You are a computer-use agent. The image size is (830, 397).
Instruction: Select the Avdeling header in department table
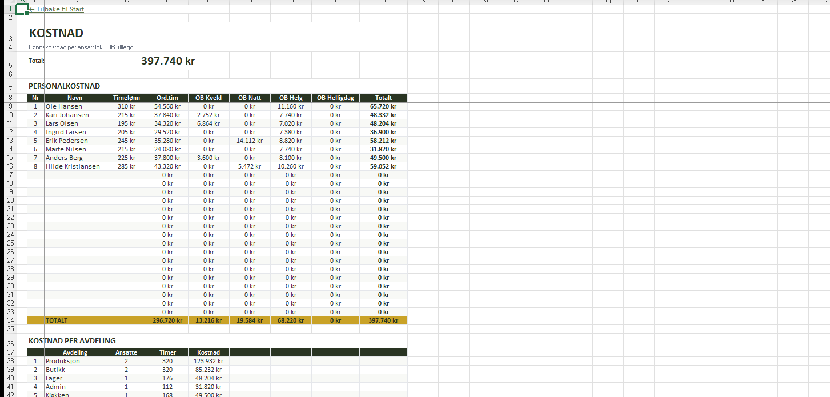[x=75, y=352]
